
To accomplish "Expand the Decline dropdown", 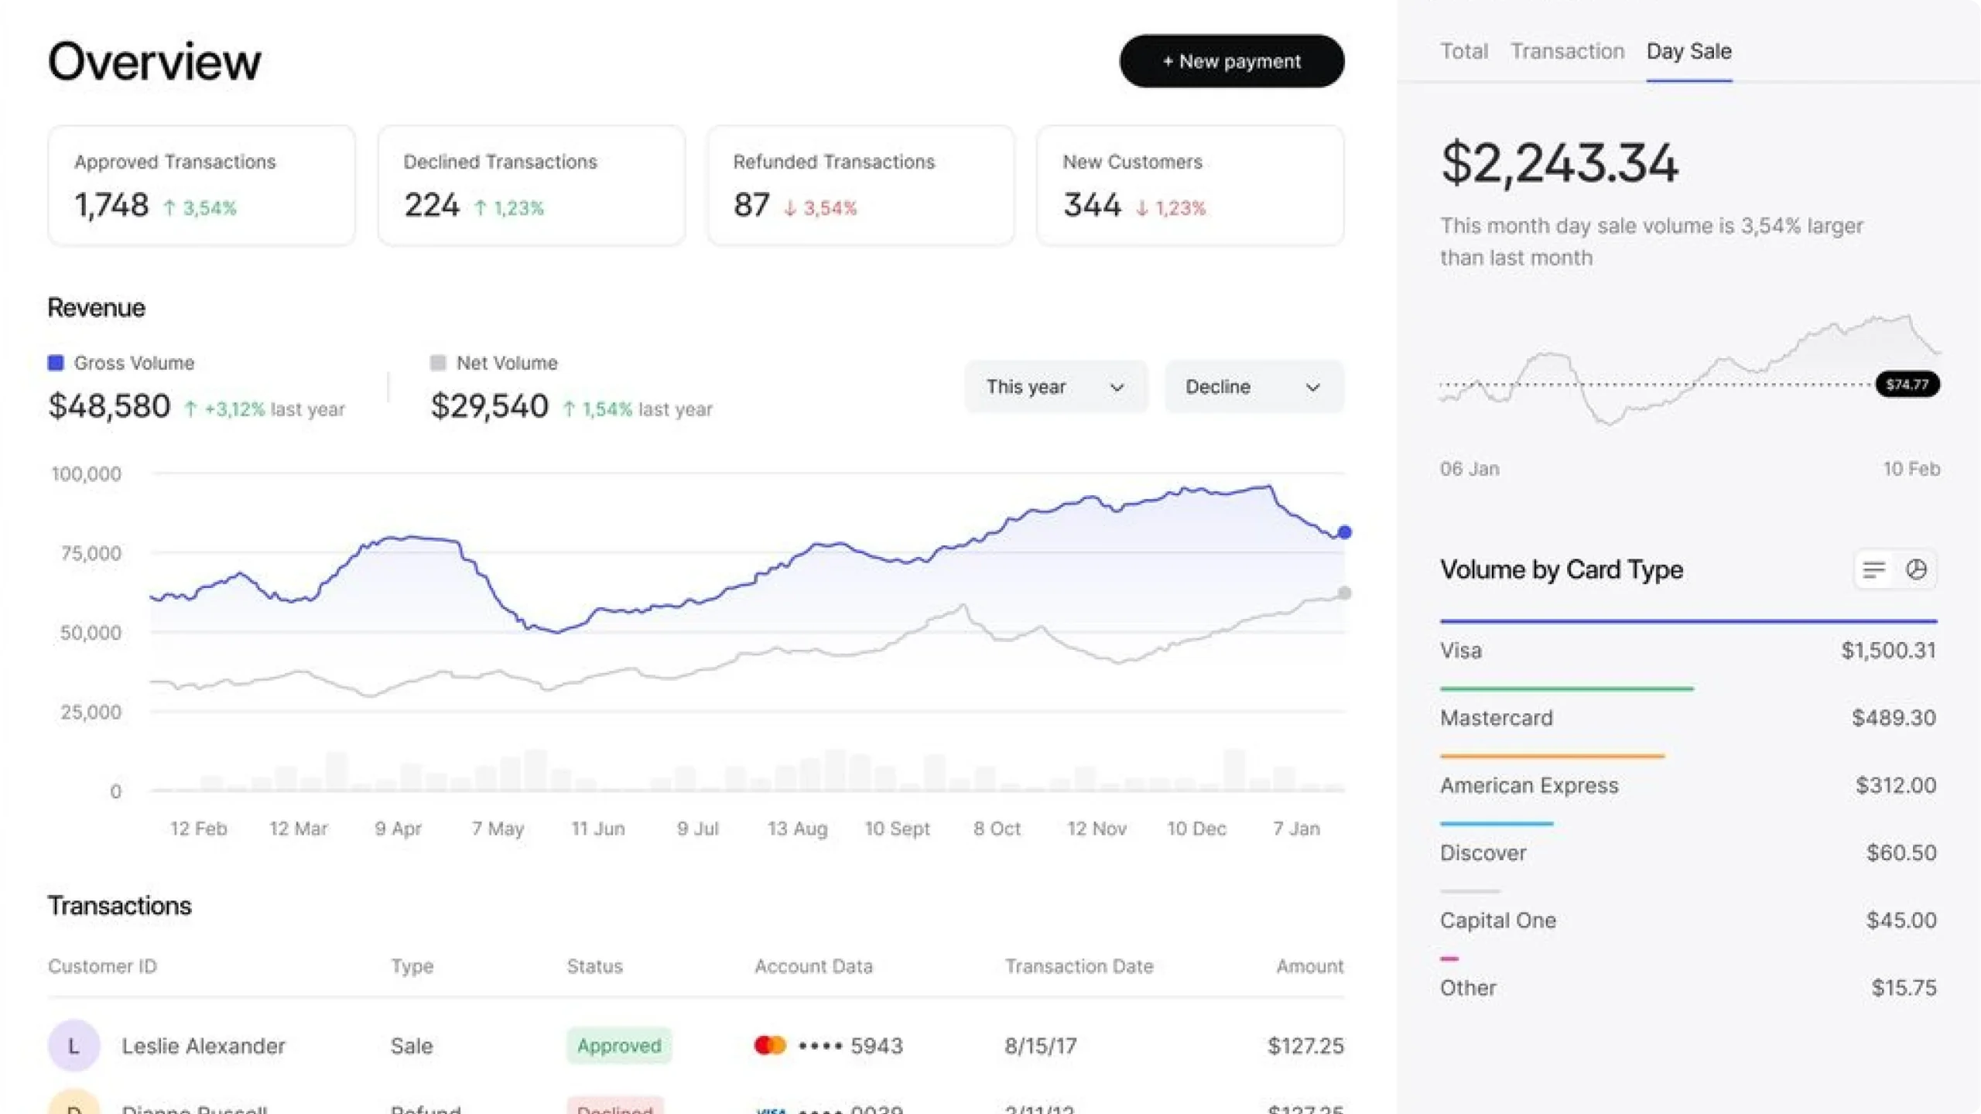I will point(1254,387).
